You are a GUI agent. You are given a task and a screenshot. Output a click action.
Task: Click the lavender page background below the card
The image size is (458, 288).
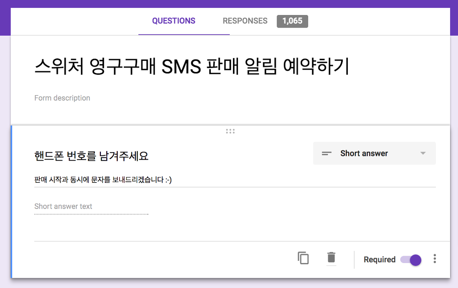tap(229, 284)
